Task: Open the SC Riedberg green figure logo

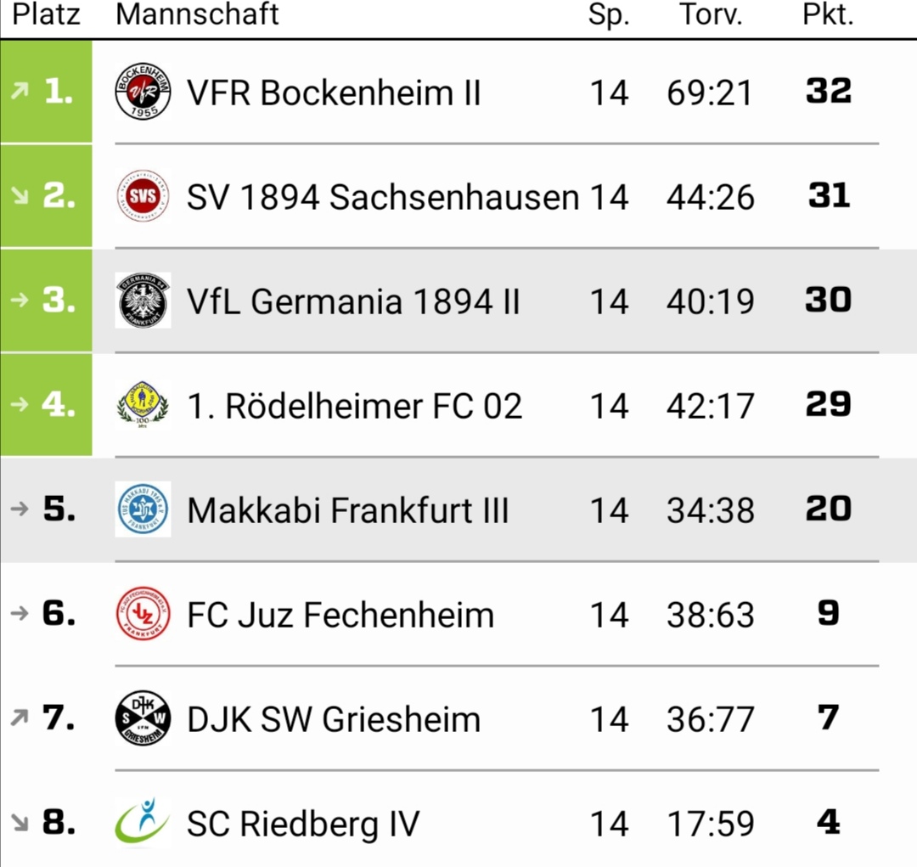Action: (142, 822)
